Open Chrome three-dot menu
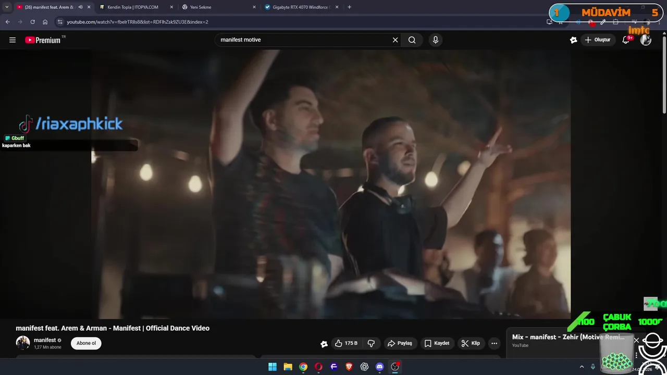The image size is (667, 375). pos(660,22)
